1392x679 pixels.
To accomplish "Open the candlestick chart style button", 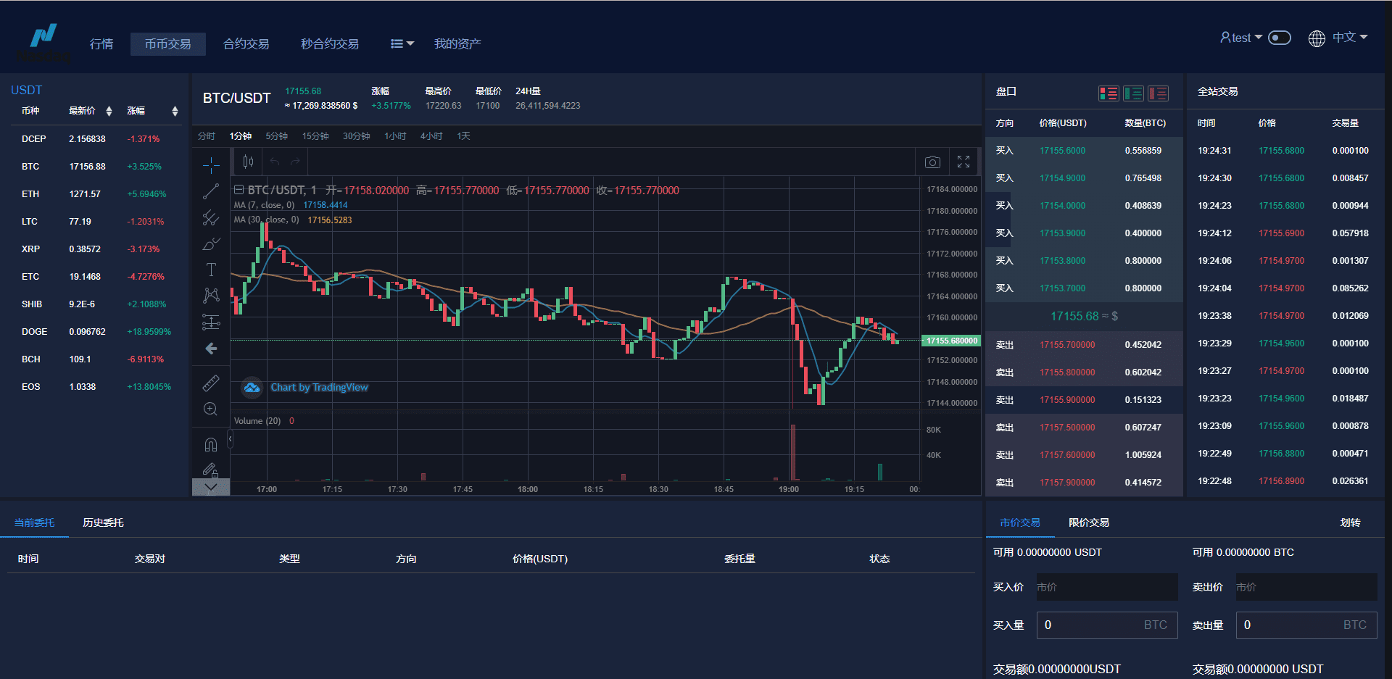I will click(248, 162).
